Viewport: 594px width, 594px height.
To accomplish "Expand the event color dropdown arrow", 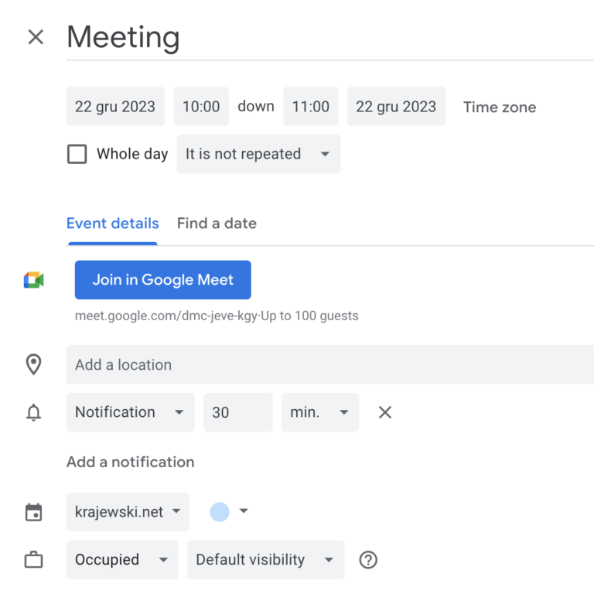I will (x=244, y=511).
